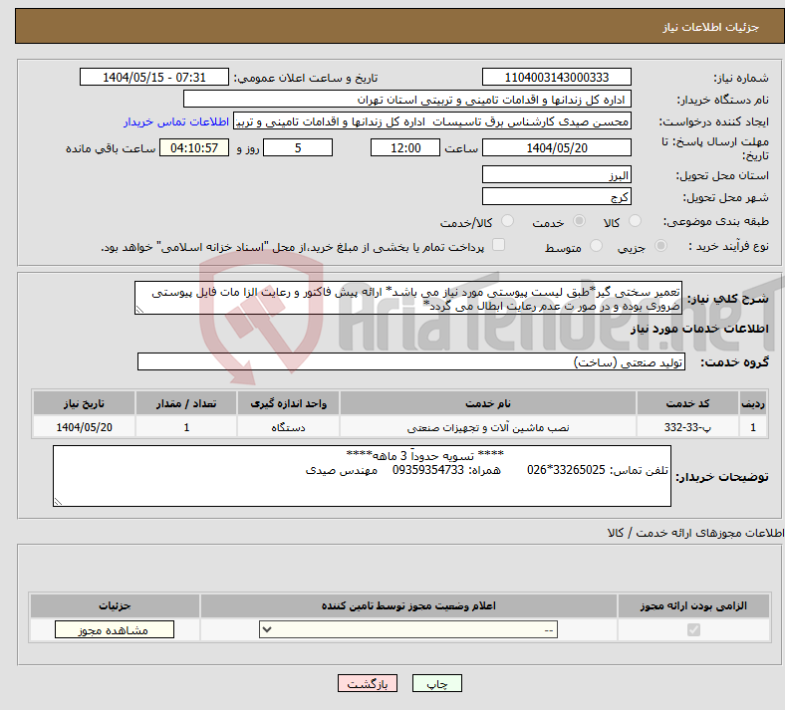Click the service group field تولید صنعتی
Image resolution: width=785 pixels, height=710 pixels.
(411, 361)
